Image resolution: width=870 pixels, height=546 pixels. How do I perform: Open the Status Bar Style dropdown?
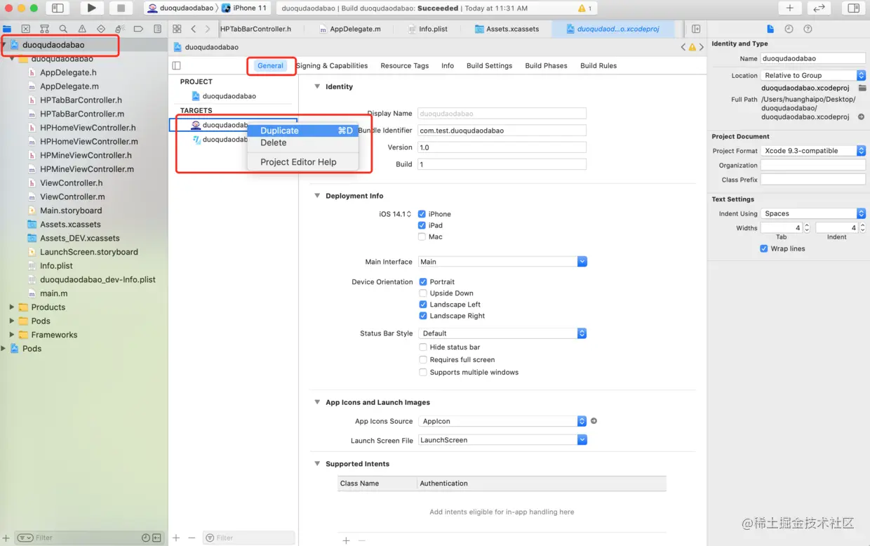pyautogui.click(x=502, y=333)
